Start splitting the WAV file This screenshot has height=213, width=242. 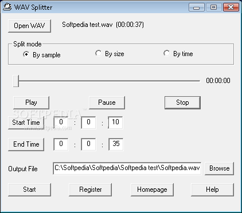29,190
